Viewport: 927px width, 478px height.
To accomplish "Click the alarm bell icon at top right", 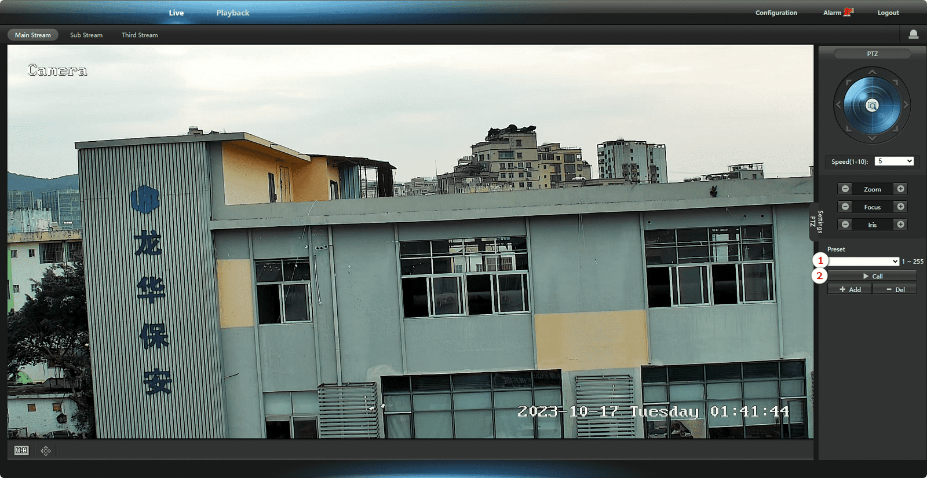I will pos(913,35).
